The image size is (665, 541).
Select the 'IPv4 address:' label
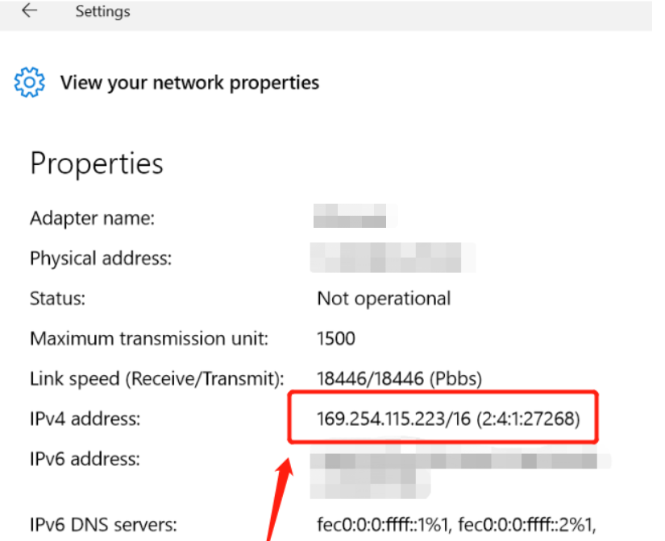coord(85,419)
